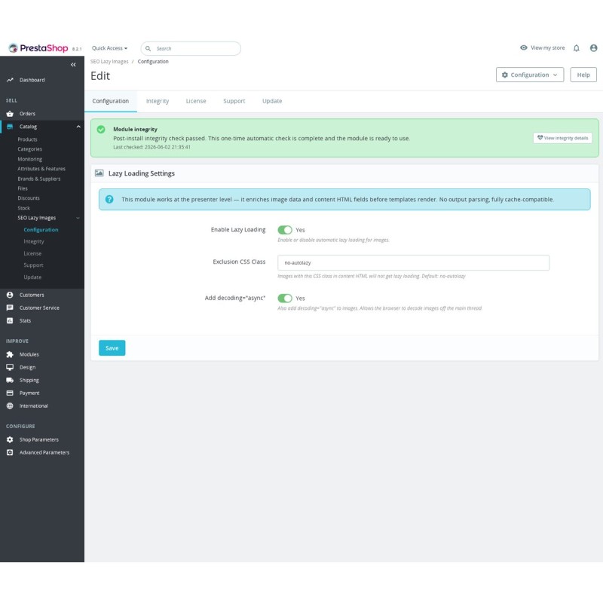Switch to the Support tab
This screenshot has height=603, width=603.
(x=234, y=101)
